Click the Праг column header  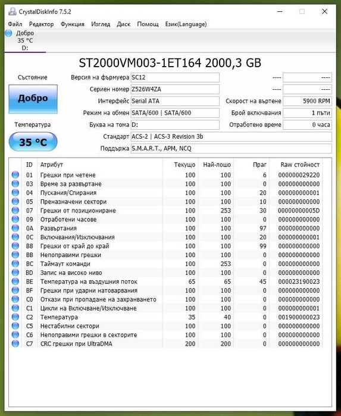point(252,165)
